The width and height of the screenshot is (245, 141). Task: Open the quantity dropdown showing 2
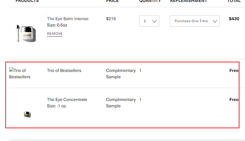coord(149,21)
